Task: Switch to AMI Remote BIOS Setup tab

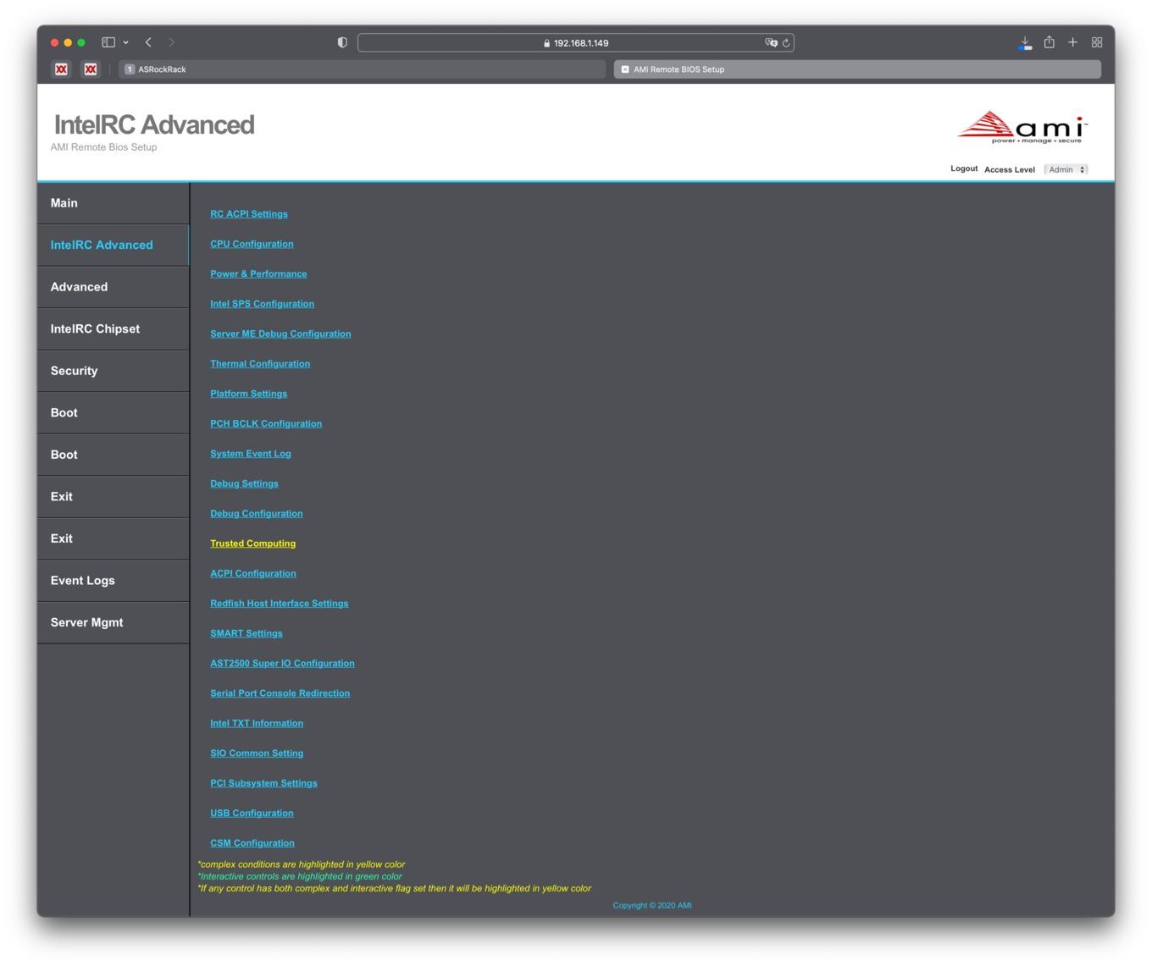Action: point(857,69)
